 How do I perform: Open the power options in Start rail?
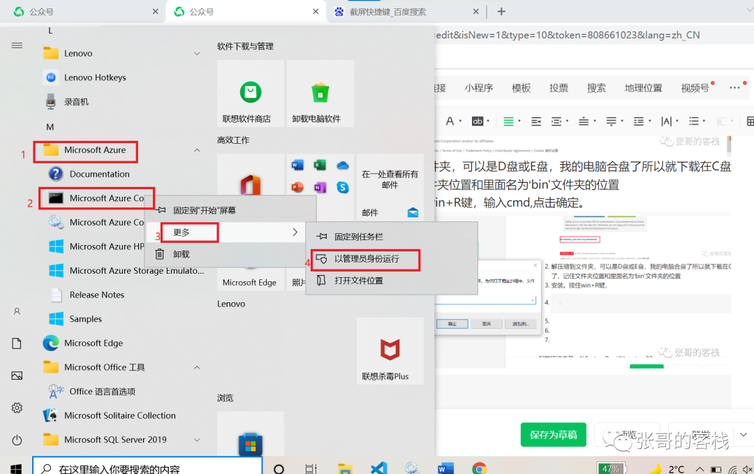17,440
